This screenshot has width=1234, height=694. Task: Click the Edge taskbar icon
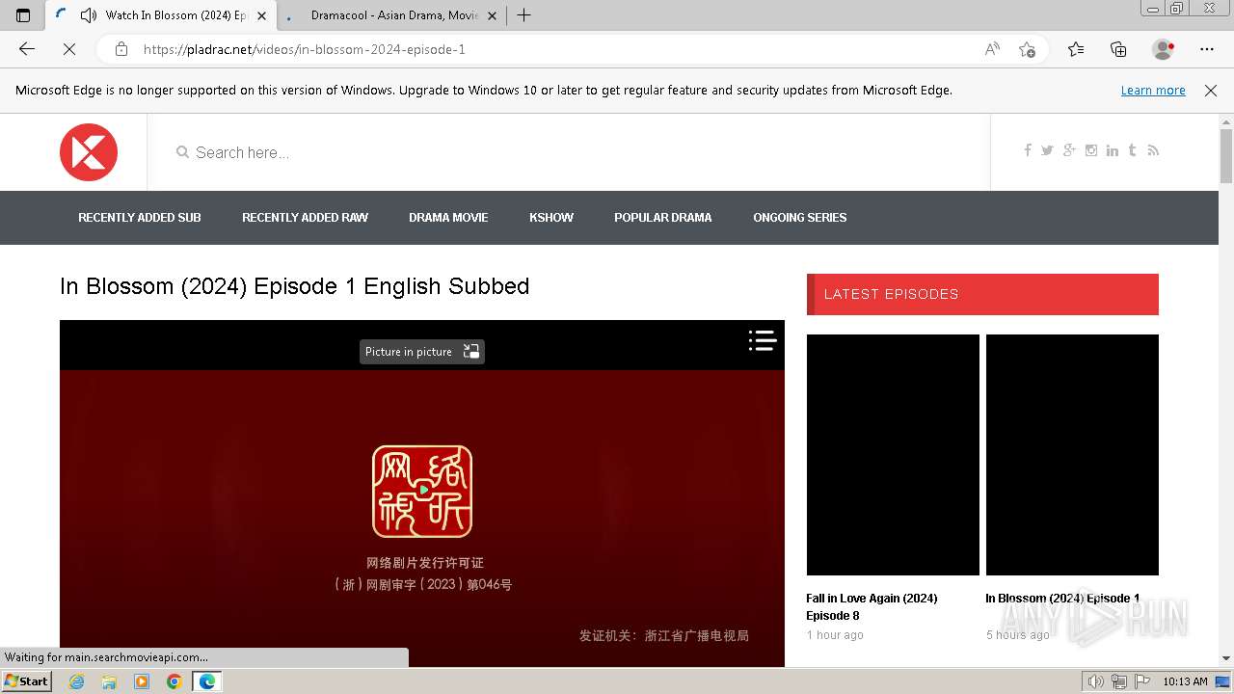point(206,681)
